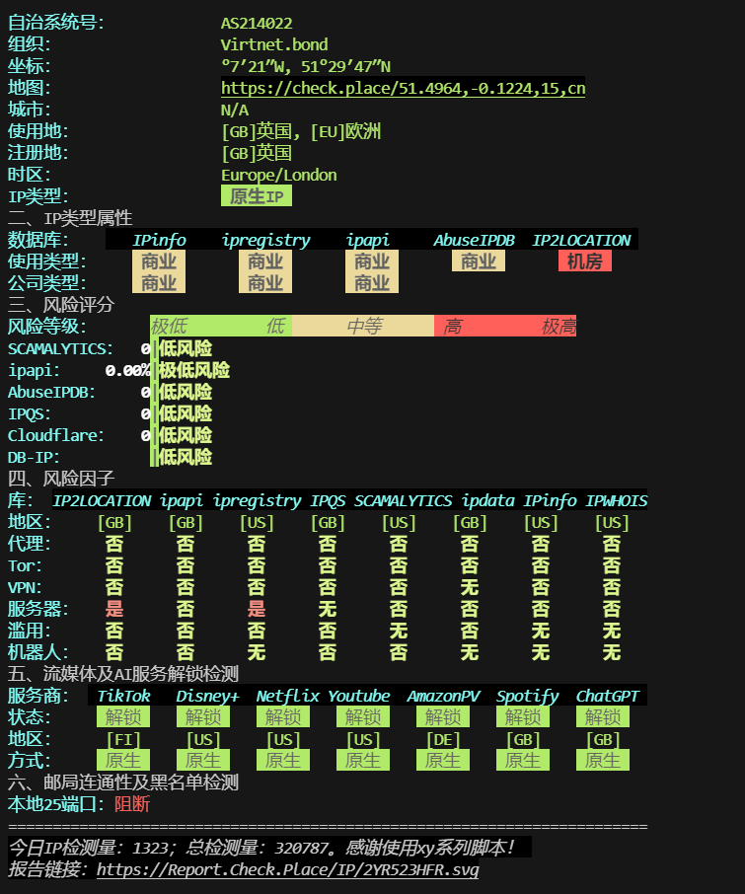Screen dimensions: 745x894
Task: Click the ipregistry database column header
Action: [265, 240]
